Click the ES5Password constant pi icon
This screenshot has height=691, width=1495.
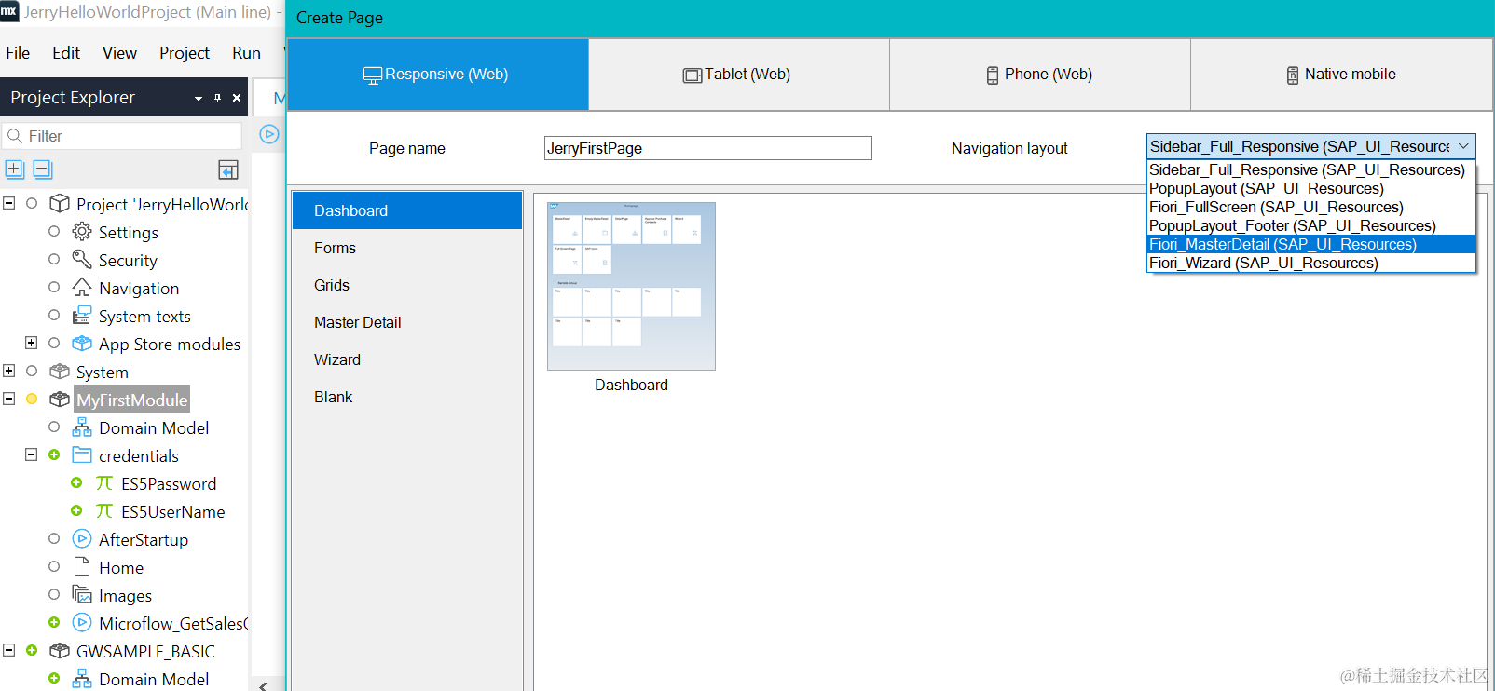point(104,483)
